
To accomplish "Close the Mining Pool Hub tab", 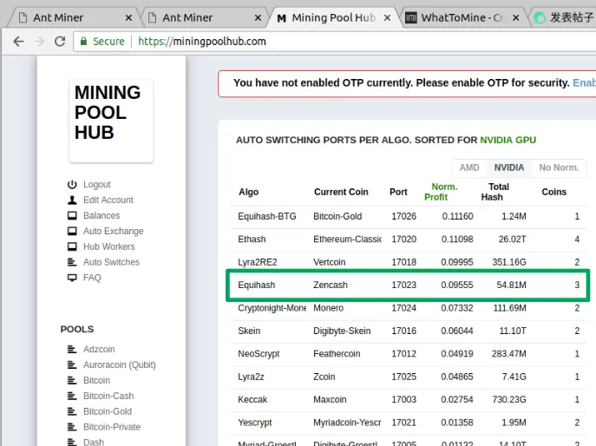I will point(387,18).
